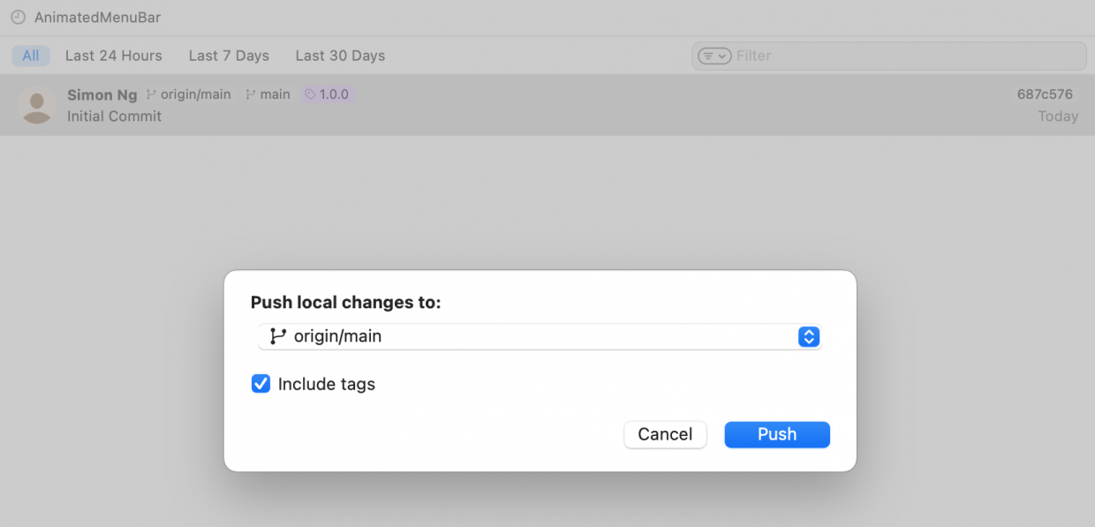Image resolution: width=1095 pixels, height=527 pixels.
Task: Cancel the push dialog
Action: pos(665,434)
